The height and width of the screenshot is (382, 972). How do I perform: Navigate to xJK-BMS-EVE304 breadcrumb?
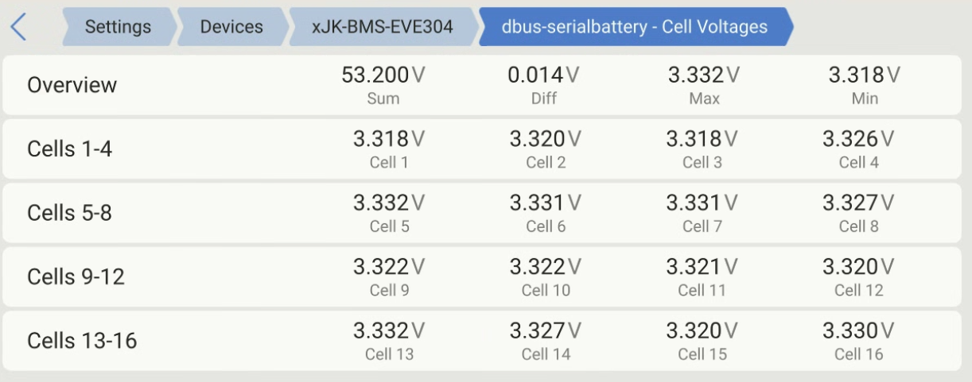tap(383, 27)
